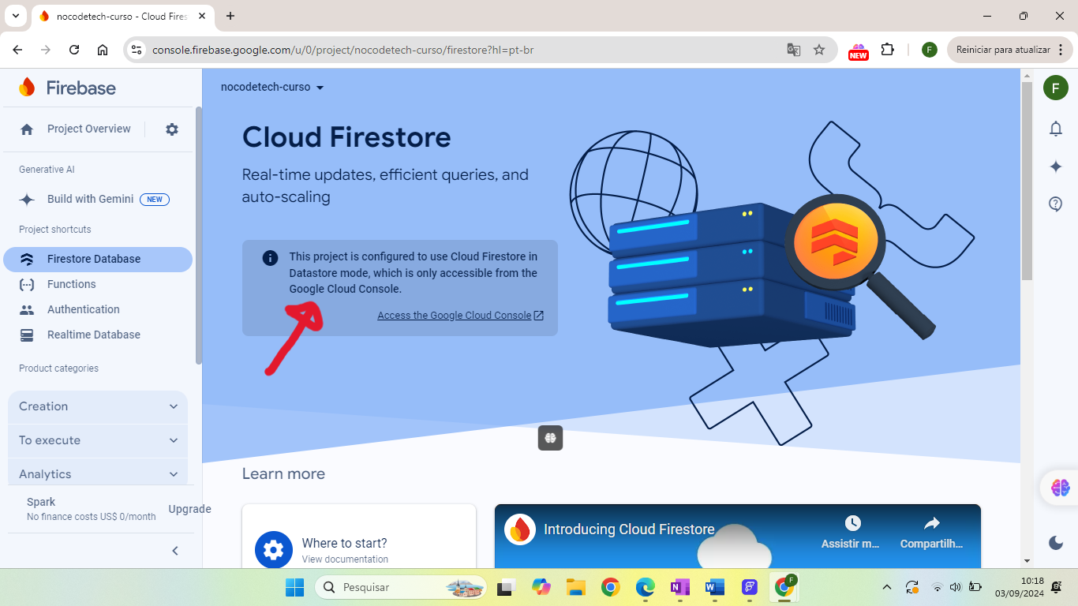
Task: Open project settings gear icon
Action: click(172, 129)
